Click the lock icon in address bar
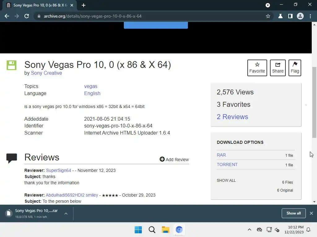Screen dimensions: 317x237 (x=39, y=16)
